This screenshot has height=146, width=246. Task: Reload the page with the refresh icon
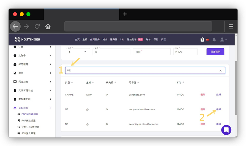(37, 26)
